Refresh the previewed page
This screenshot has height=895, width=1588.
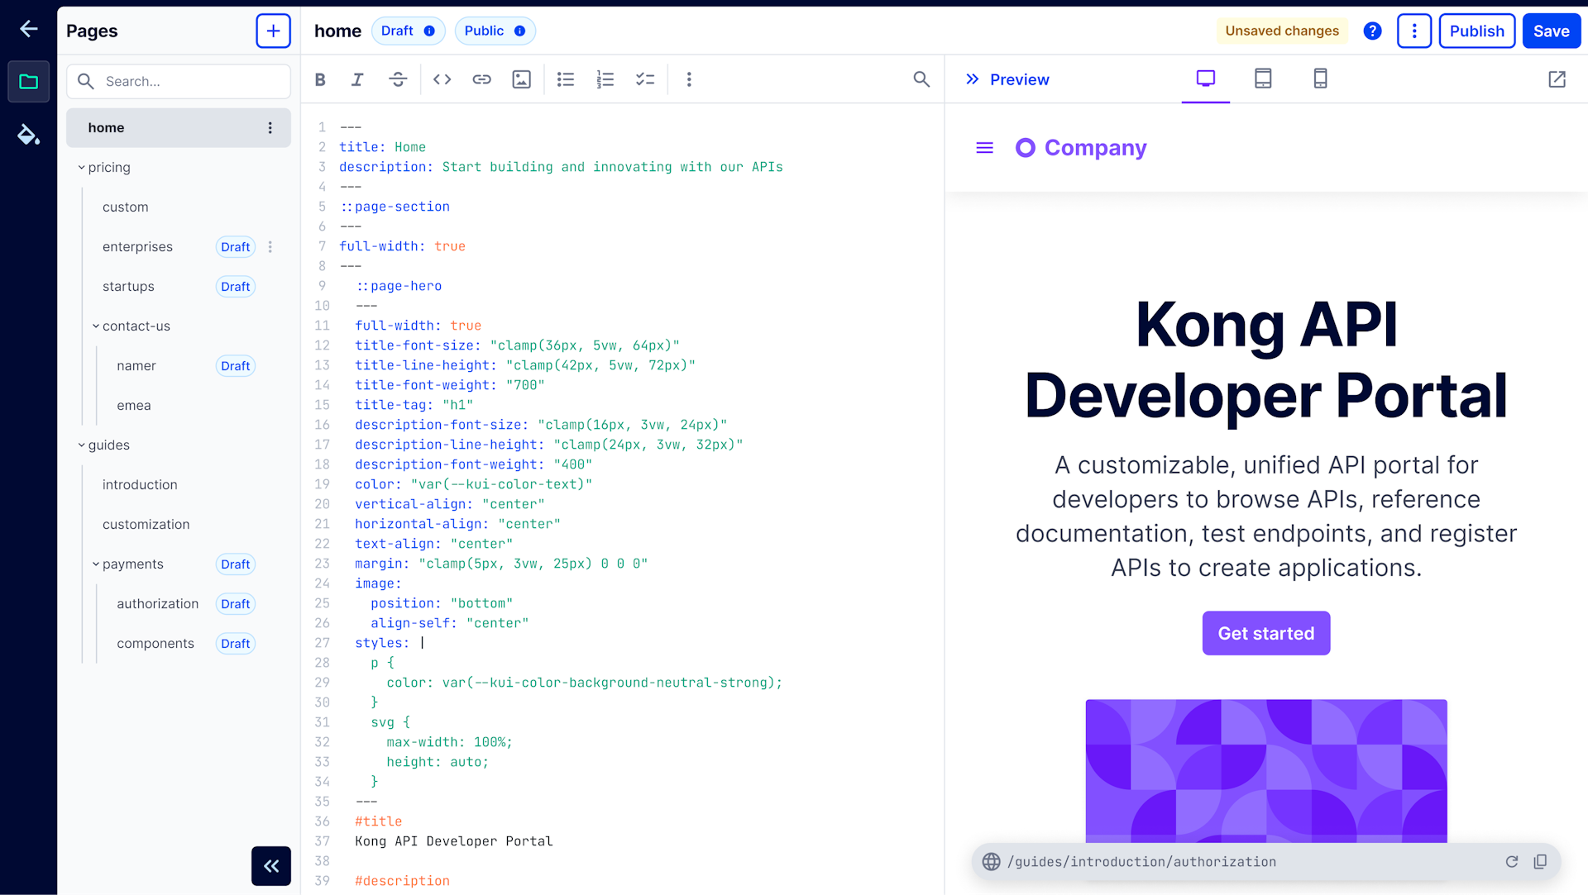click(1513, 861)
